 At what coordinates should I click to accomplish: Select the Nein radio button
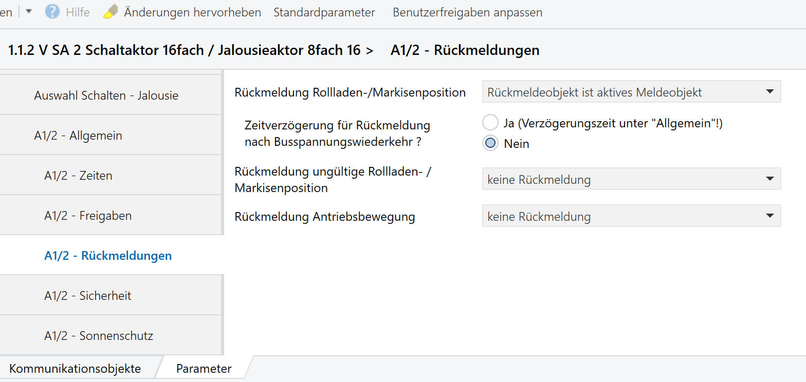coord(490,143)
